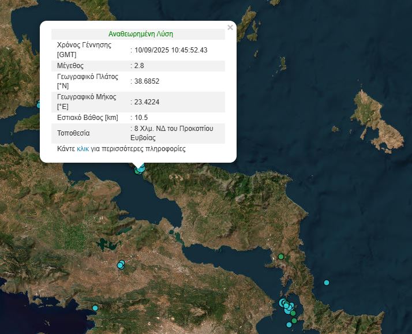This screenshot has width=412, height=334.
Task: Click the cyan marker partly hidden at popup's left edge
Action: (39, 105)
